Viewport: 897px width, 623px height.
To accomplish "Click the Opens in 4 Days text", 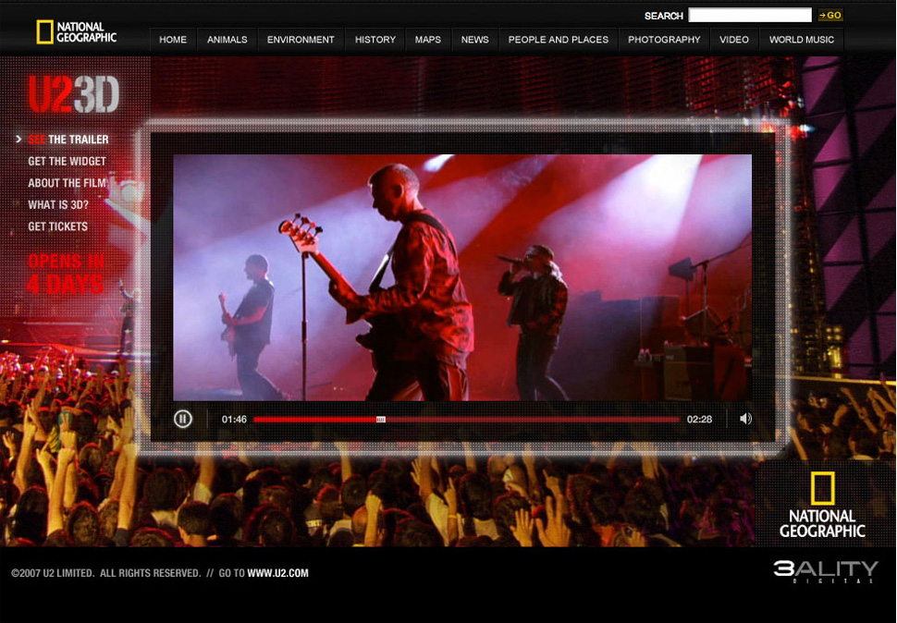I will [x=66, y=274].
